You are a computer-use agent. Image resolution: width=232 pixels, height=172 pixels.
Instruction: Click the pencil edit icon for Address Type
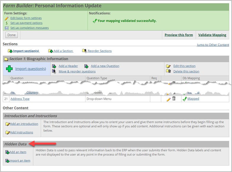pos(168,99)
